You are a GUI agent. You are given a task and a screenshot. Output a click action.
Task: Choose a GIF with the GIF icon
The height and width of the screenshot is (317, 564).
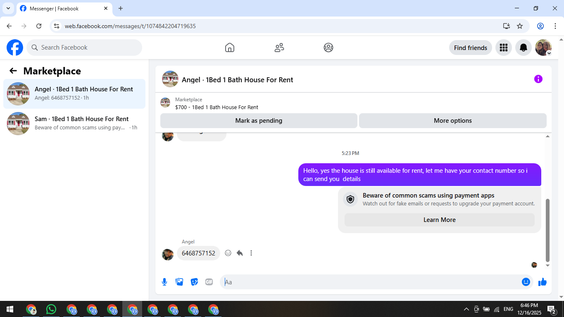(x=209, y=282)
